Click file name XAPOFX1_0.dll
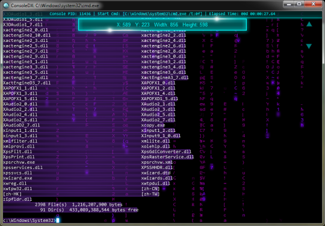The width and height of the screenshot is (325, 226). [x=158, y=83]
